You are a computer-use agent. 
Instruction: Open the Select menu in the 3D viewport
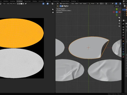pos(77,4)
